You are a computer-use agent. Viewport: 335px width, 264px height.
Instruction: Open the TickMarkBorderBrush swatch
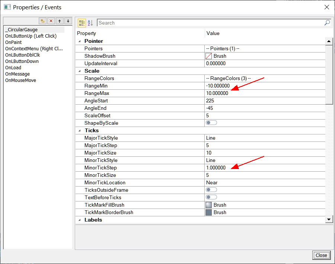(208, 212)
